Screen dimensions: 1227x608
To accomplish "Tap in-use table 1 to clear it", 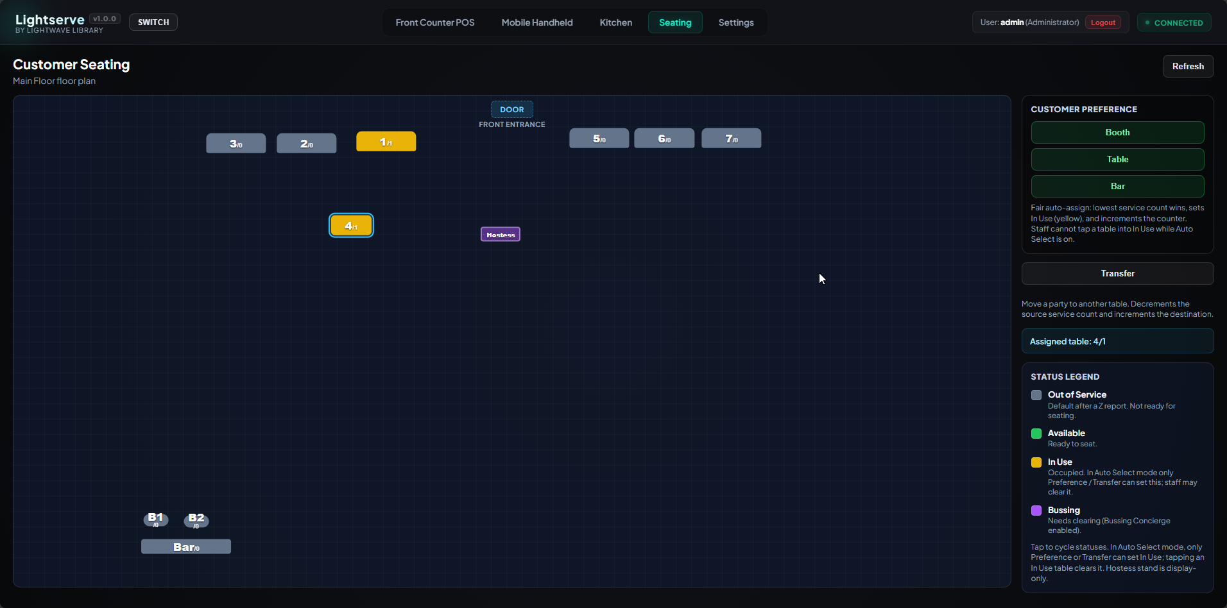I will coord(386,142).
